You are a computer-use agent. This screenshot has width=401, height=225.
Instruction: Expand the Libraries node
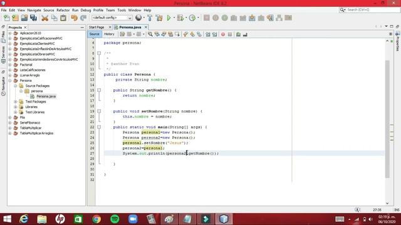(x=16, y=107)
